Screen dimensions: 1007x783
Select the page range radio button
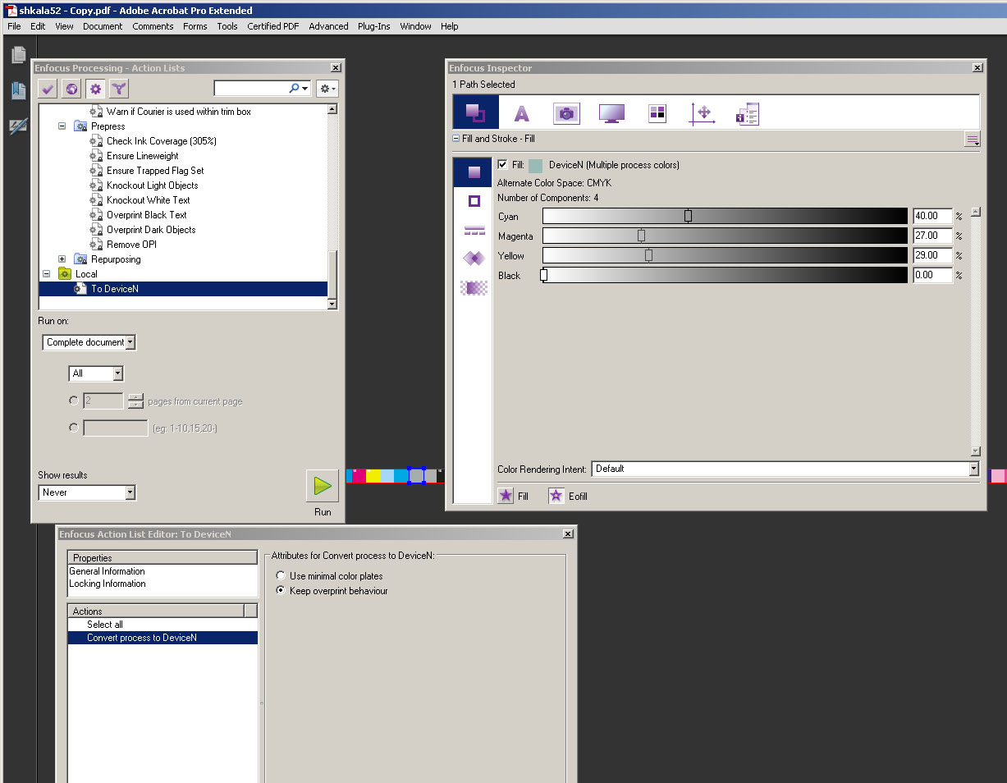(x=74, y=428)
